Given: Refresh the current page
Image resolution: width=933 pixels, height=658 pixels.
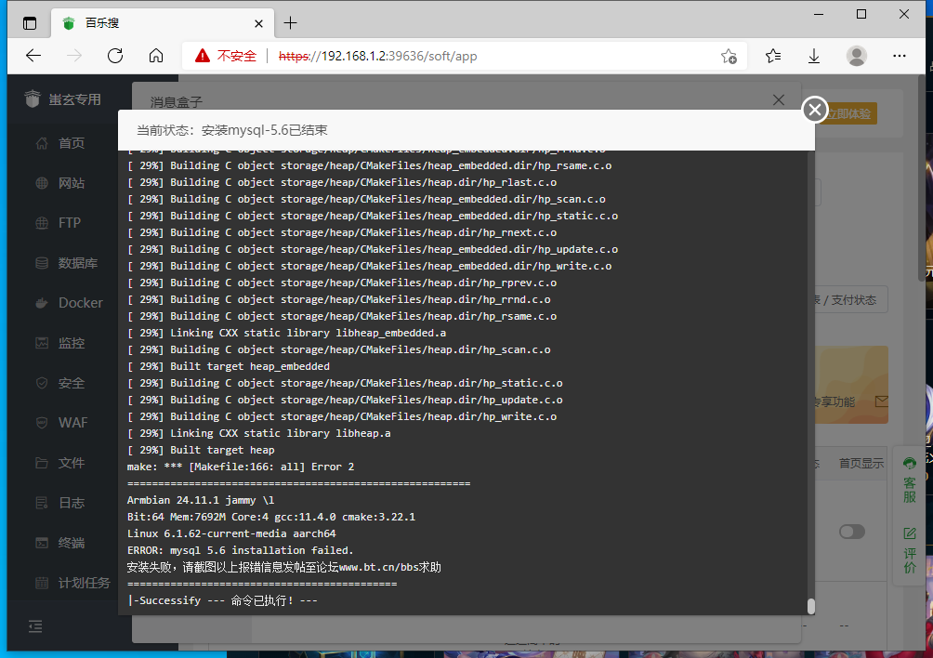Looking at the screenshot, I should pyautogui.click(x=115, y=56).
